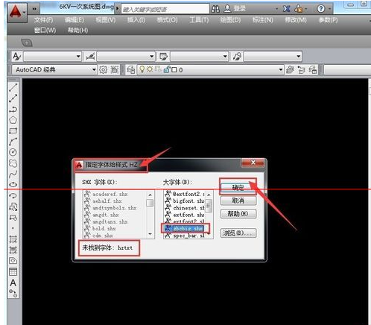Select the Ellipse tool

[13, 185]
